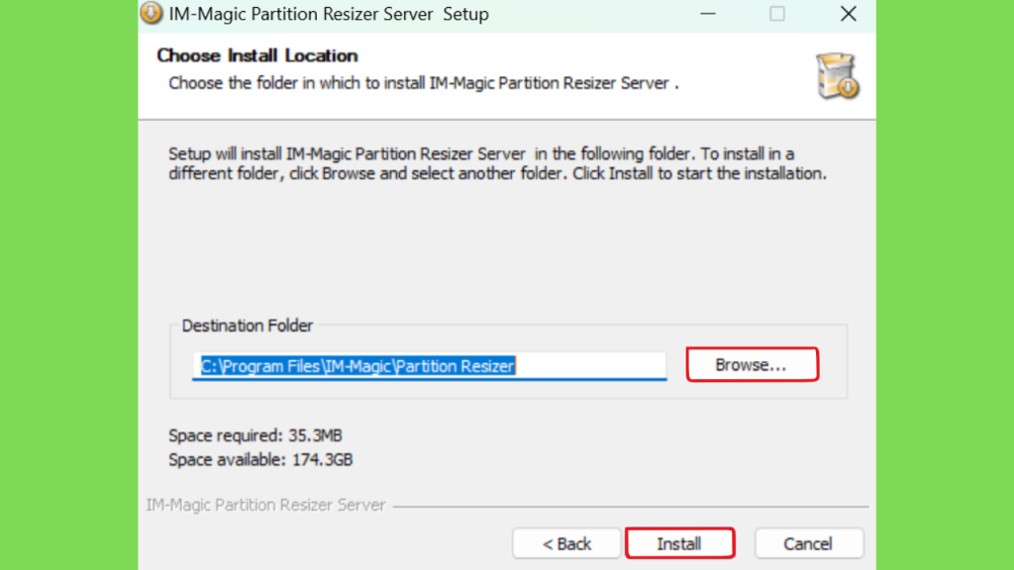Click the Destination Folder group label
The width and height of the screenshot is (1014, 570).
click(247, 326)
